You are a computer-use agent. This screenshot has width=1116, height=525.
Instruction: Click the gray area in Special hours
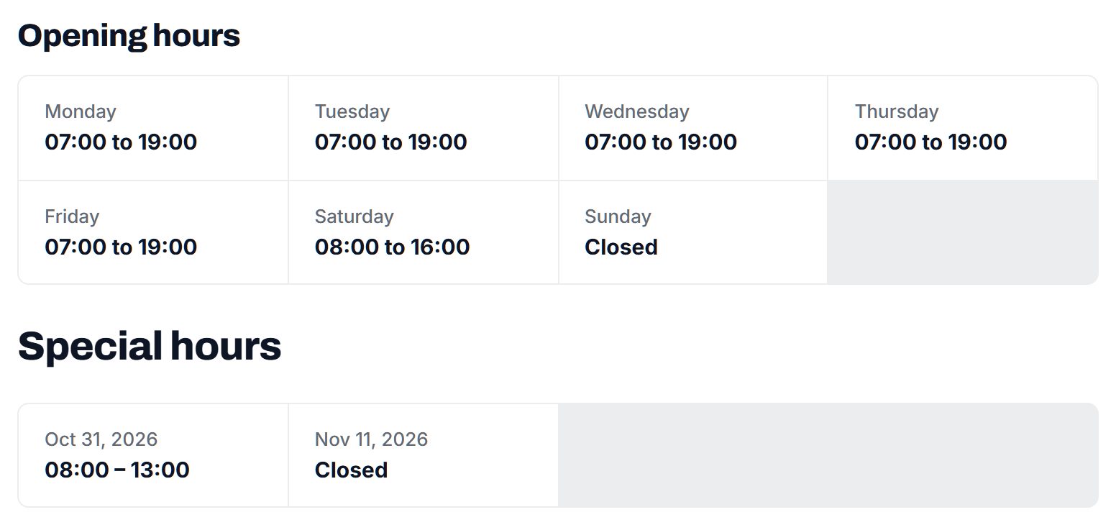828,455
